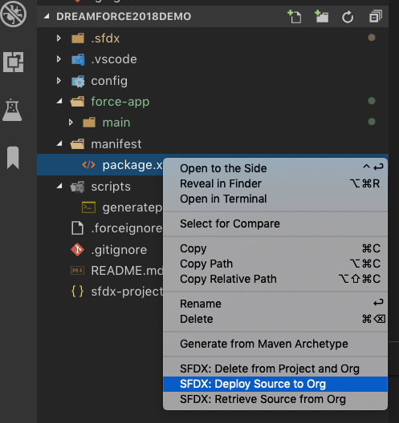
Task: Click the sfdx-project JSON braces icon
Action: [77, 292]
